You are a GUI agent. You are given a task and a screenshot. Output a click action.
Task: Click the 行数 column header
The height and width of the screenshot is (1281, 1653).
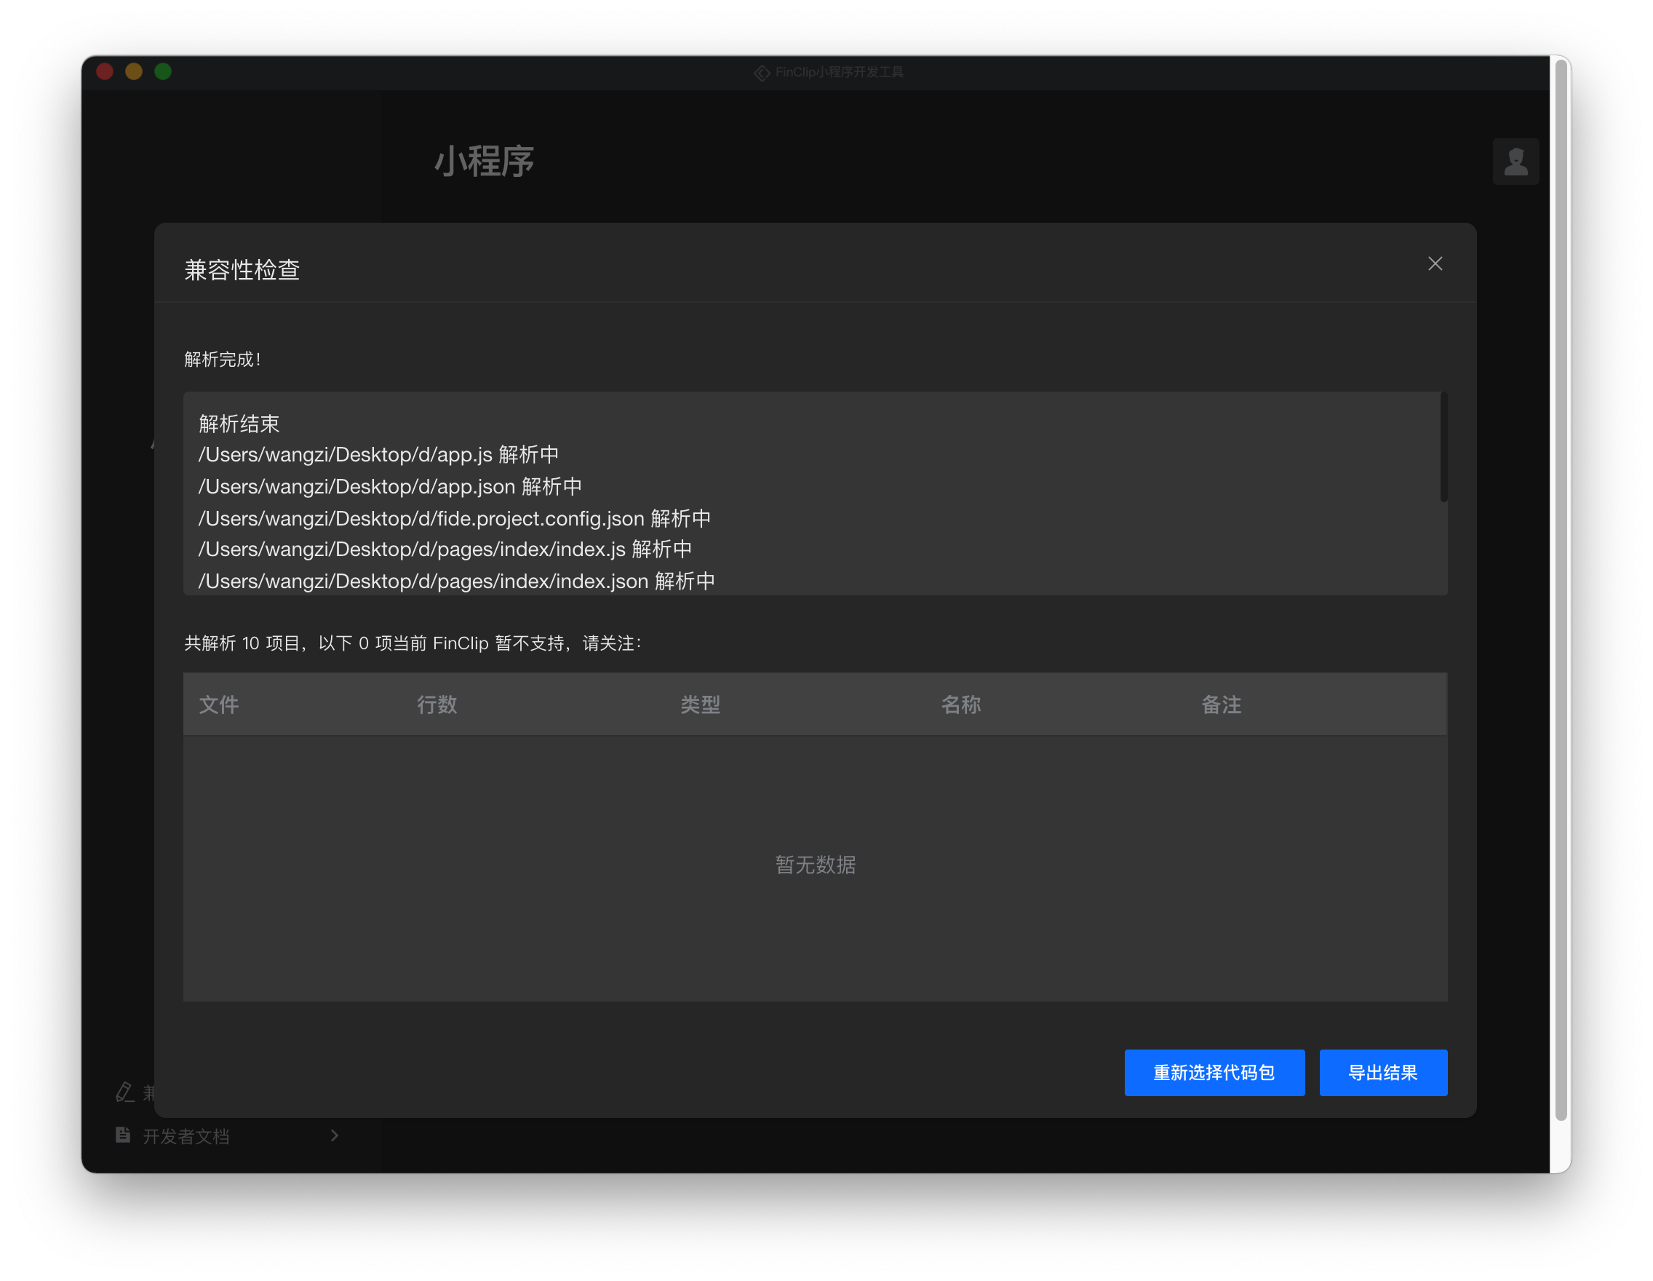(437, 705)
